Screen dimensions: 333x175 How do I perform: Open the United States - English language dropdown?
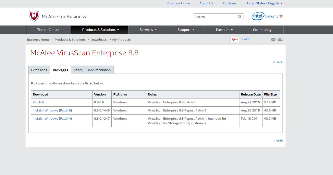point(264,3)
